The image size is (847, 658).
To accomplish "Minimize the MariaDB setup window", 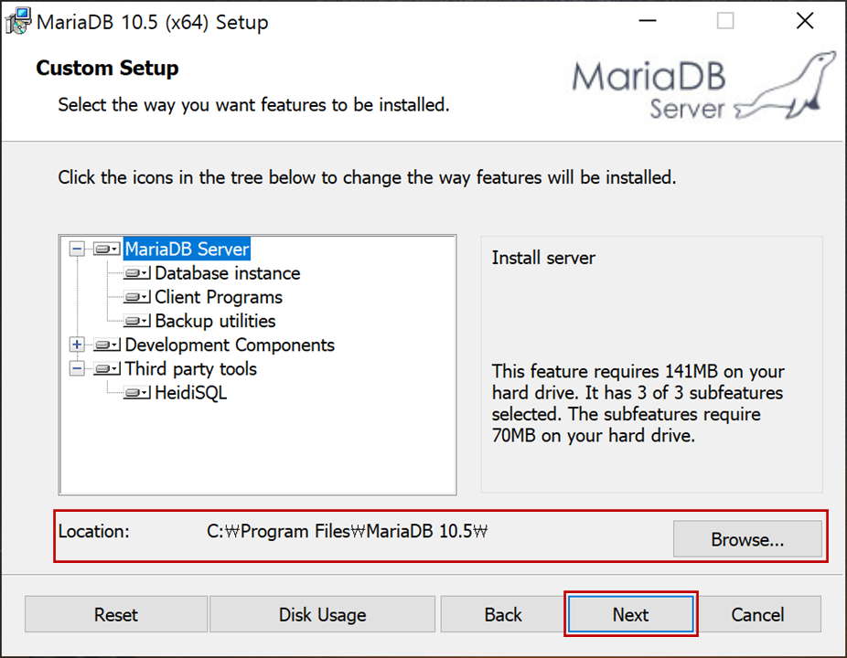I will tap(647, 21).
